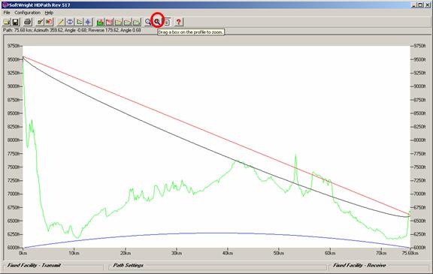This screenshot has height=274, width=433.
Task: Save the path with floppy disk icon
Action: pyautogui.click(x=16, y=22)
